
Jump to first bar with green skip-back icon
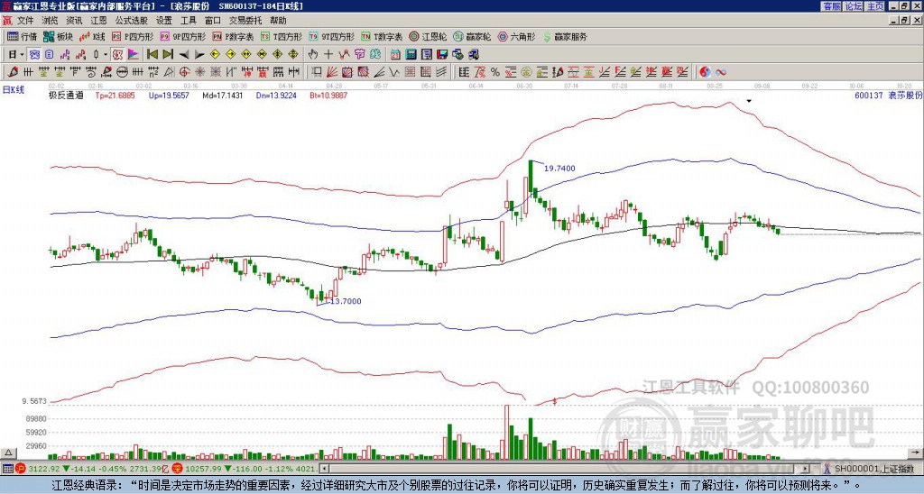point(152,54)
